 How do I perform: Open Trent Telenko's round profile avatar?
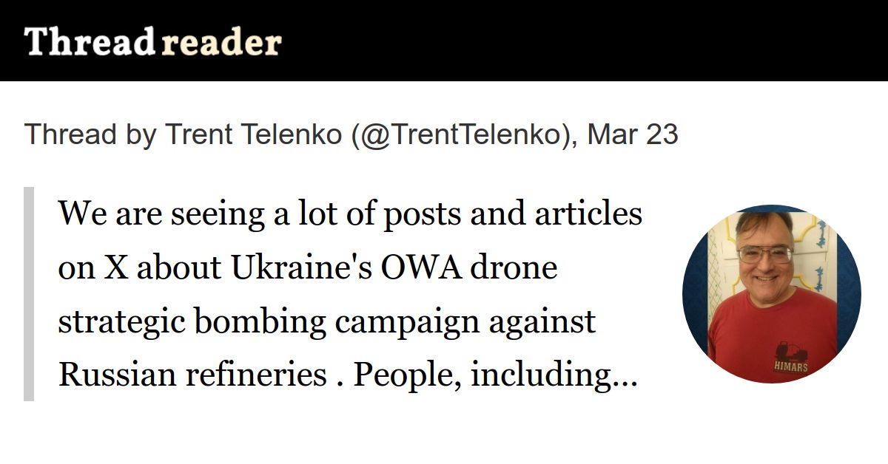click(x=771, y=294)
